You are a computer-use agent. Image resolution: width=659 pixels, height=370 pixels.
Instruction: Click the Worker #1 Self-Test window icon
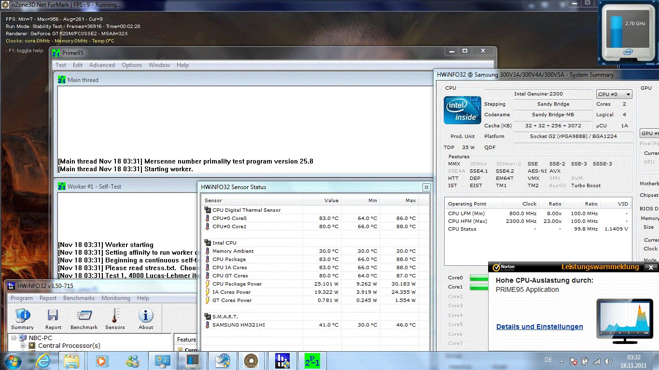point(61,186)
